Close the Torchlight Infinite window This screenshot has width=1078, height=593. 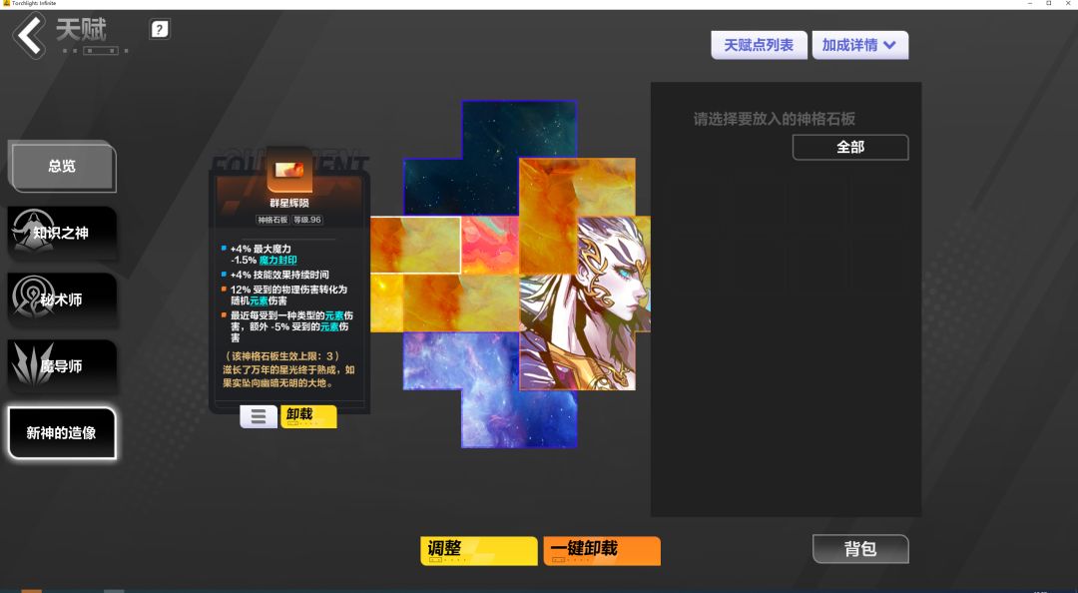coord(1068,3)
